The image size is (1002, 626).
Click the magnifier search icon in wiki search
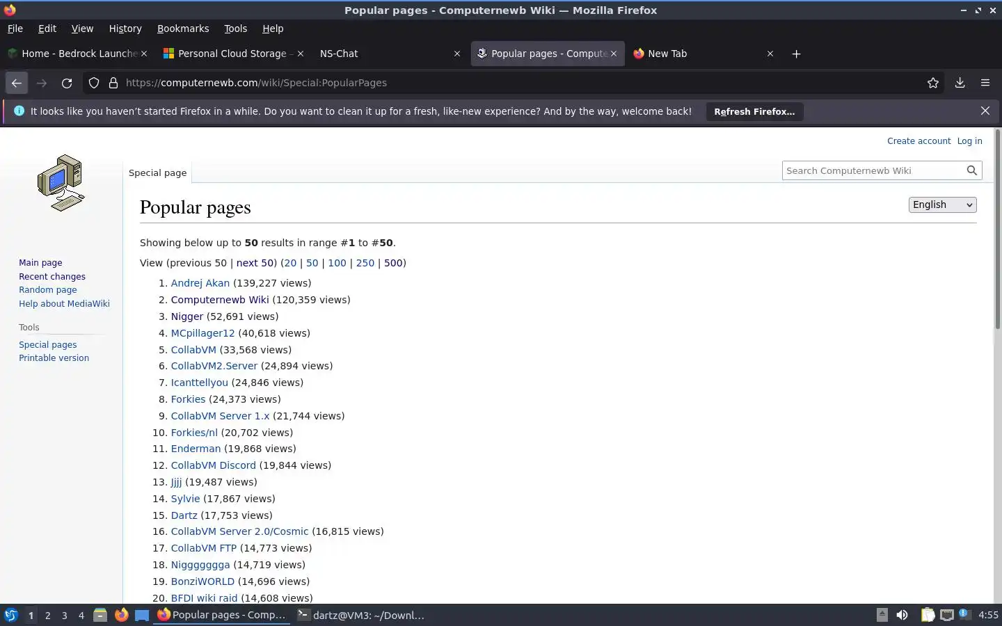972,170
